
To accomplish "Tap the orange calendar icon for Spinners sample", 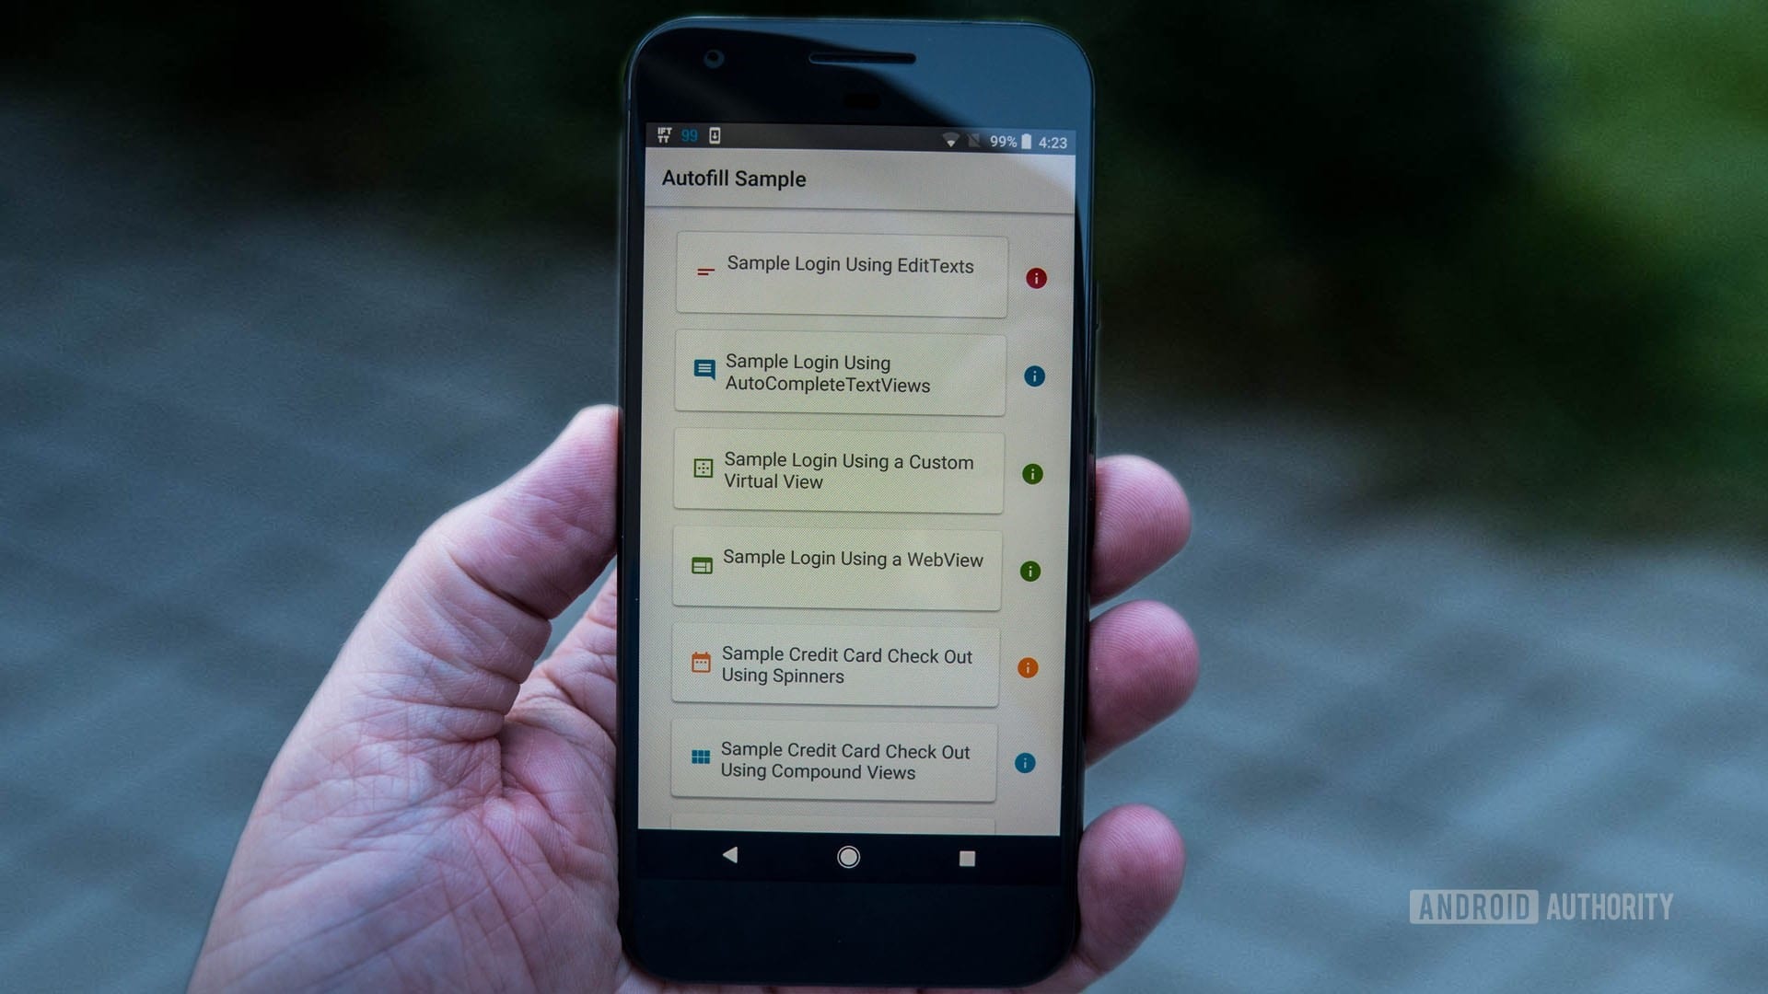I will 702,665.
